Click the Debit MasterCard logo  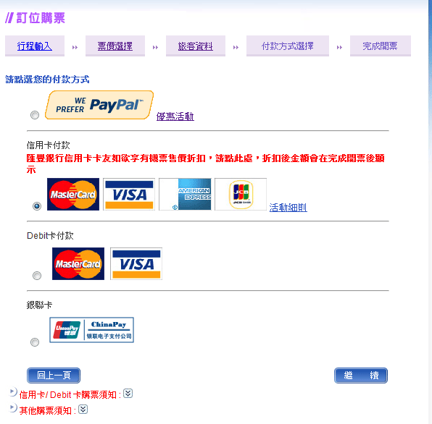click(x=78, y=263)
